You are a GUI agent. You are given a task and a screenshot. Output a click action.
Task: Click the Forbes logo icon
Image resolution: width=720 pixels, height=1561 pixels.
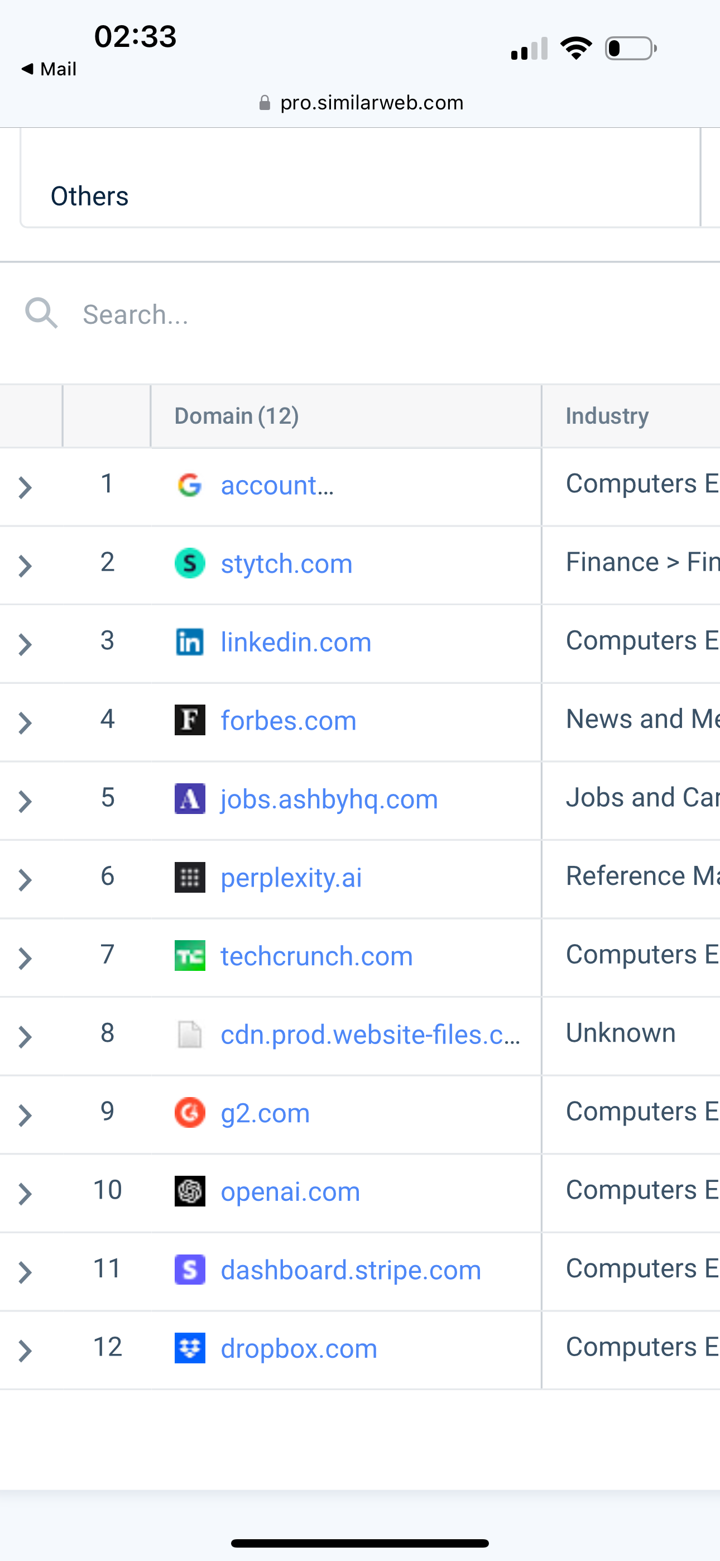190,721
